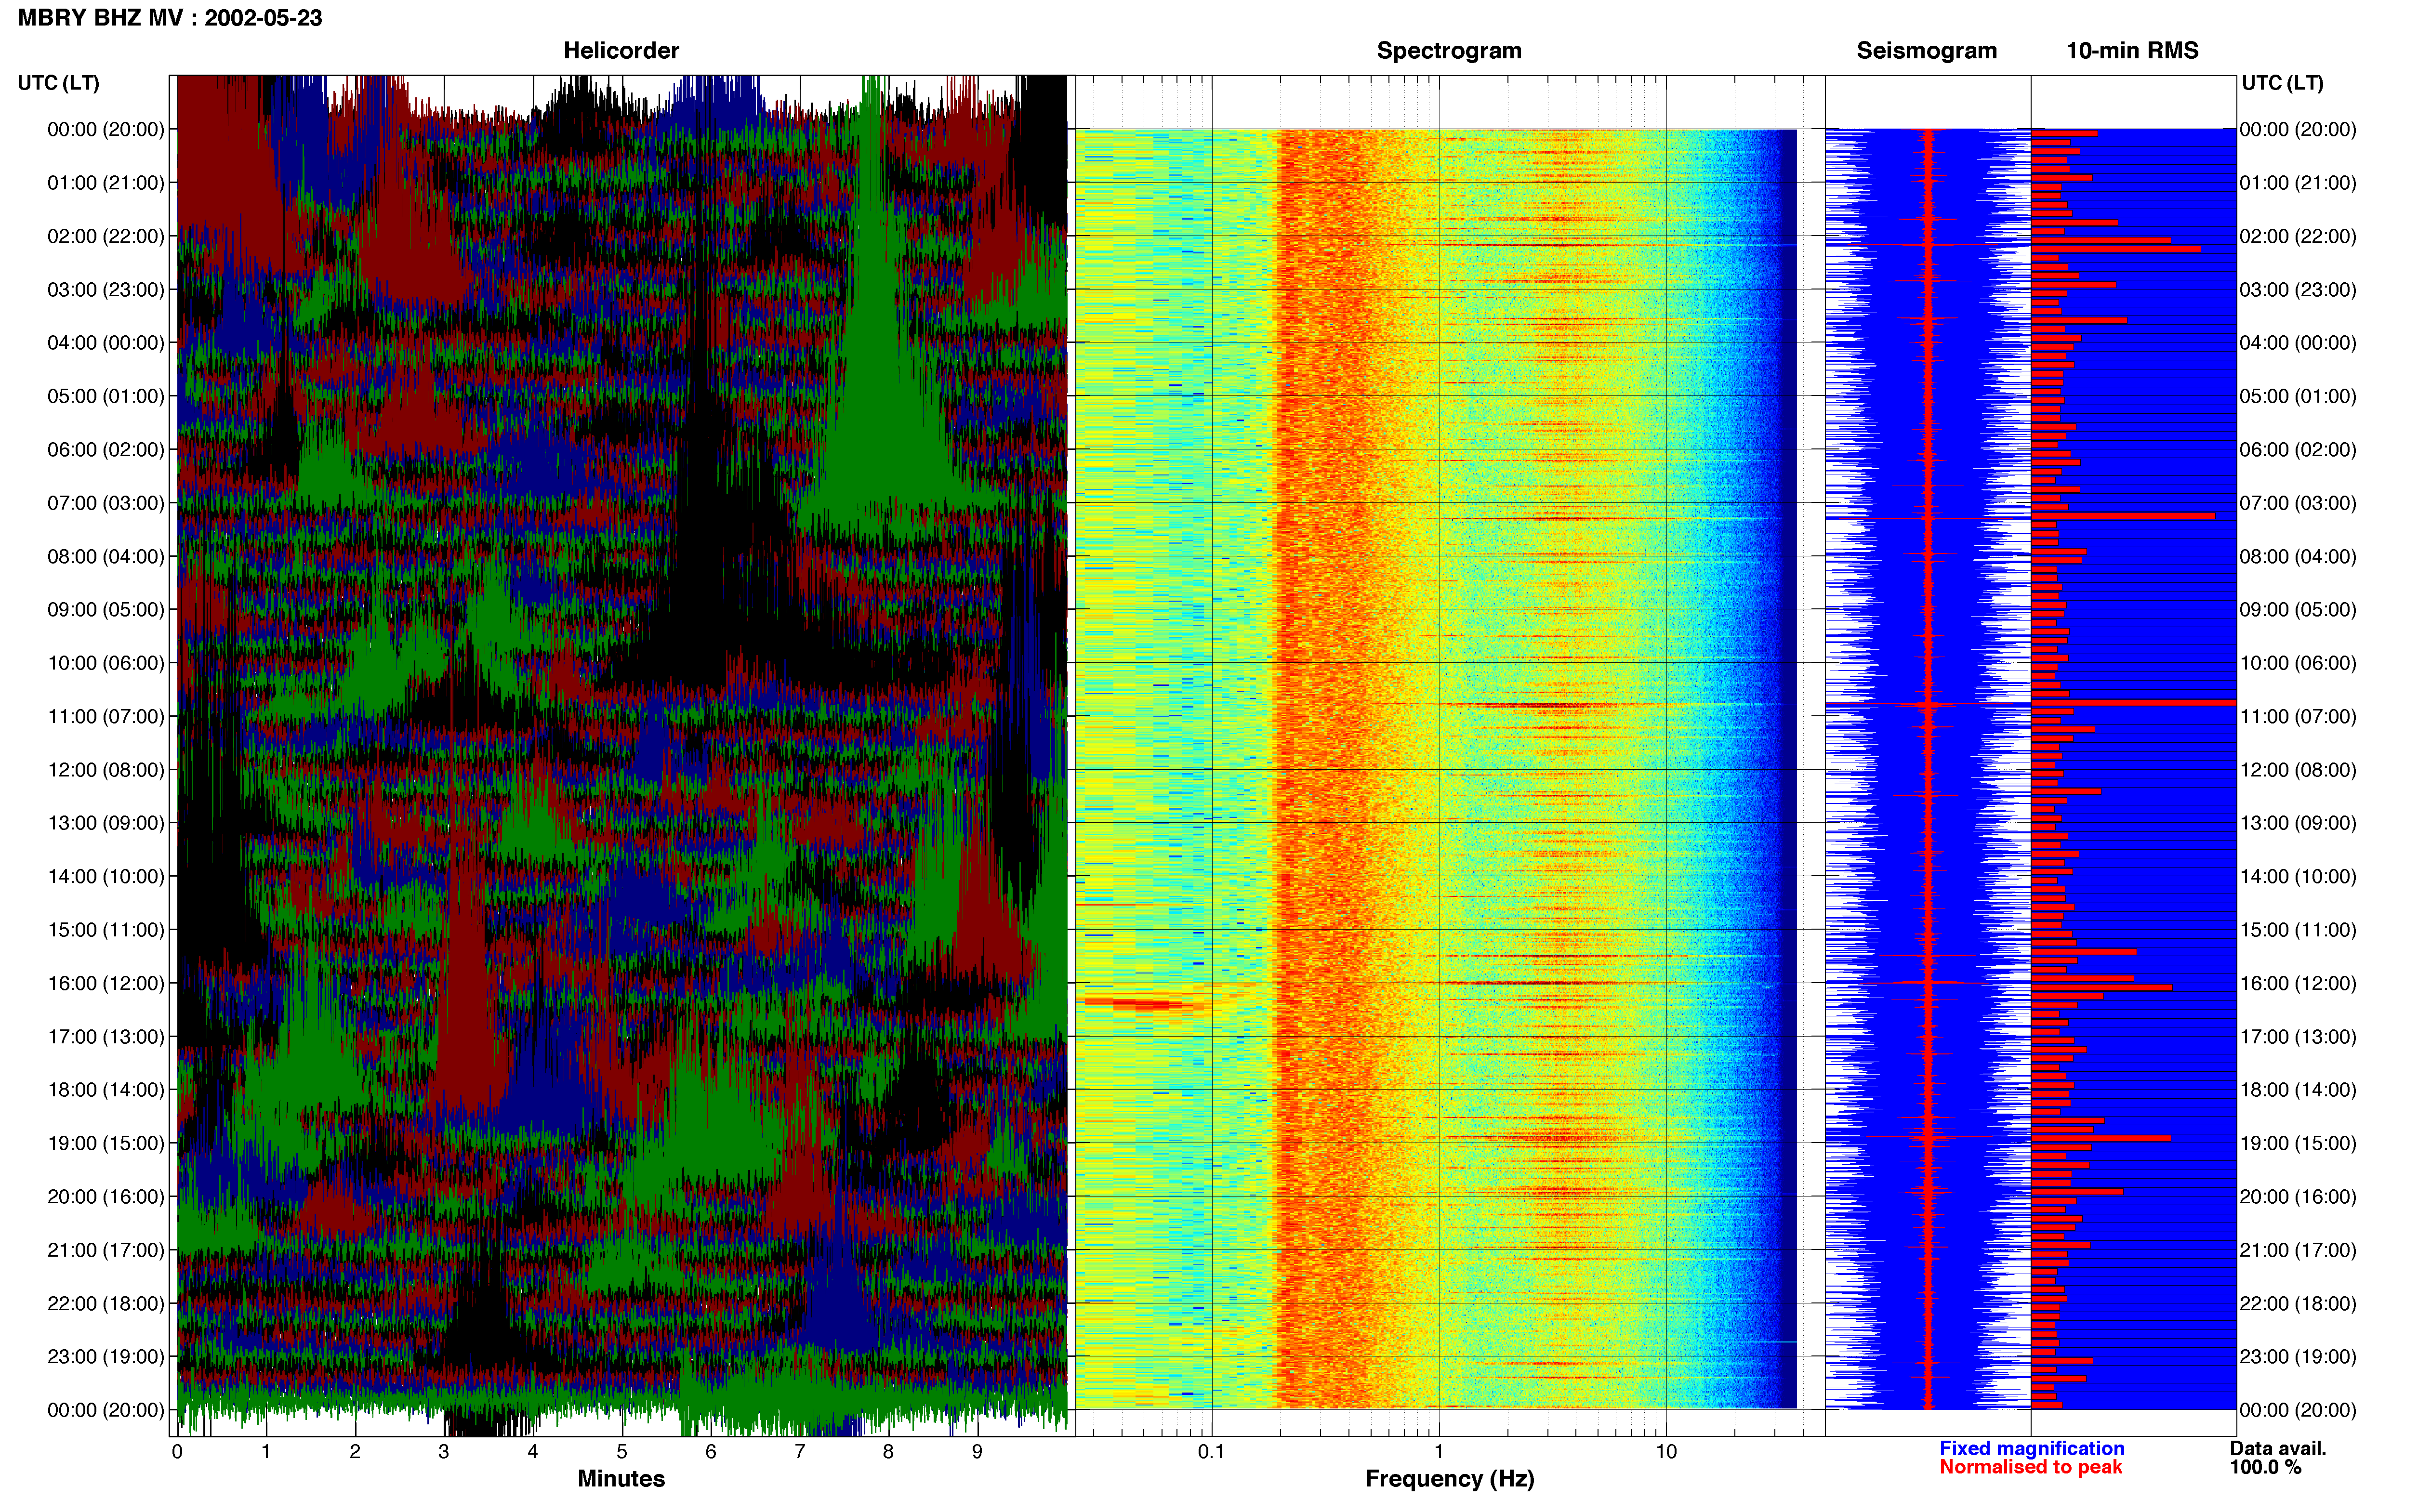
Task: Click the plot title 'MBRY BHZ MV : 2002-05-23'
Action: (x=170, y=18)
